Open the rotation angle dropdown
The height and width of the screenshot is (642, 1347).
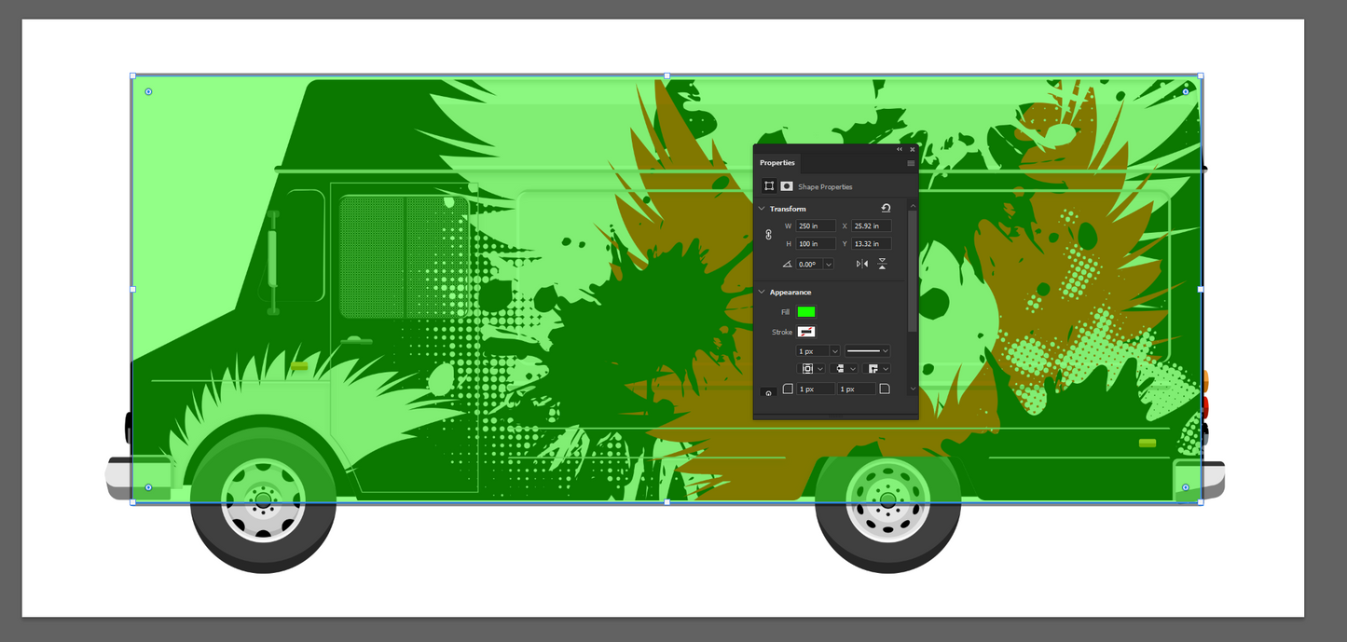(828, 264)
